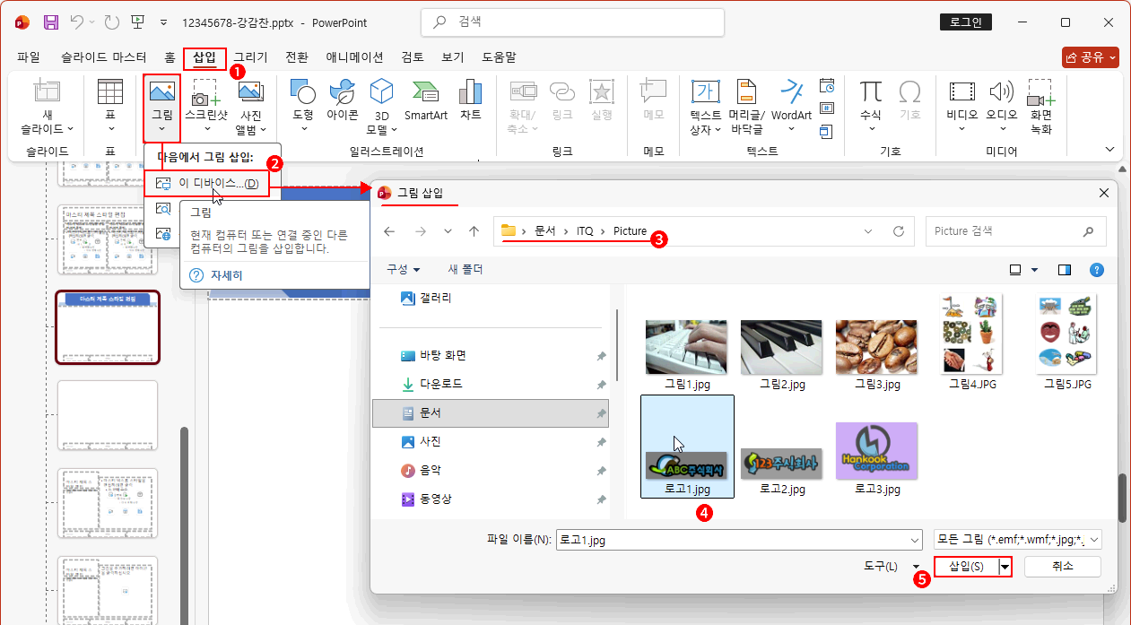Click the save icon in title bar
The image size is (1131, 625).
coord(51,22)
